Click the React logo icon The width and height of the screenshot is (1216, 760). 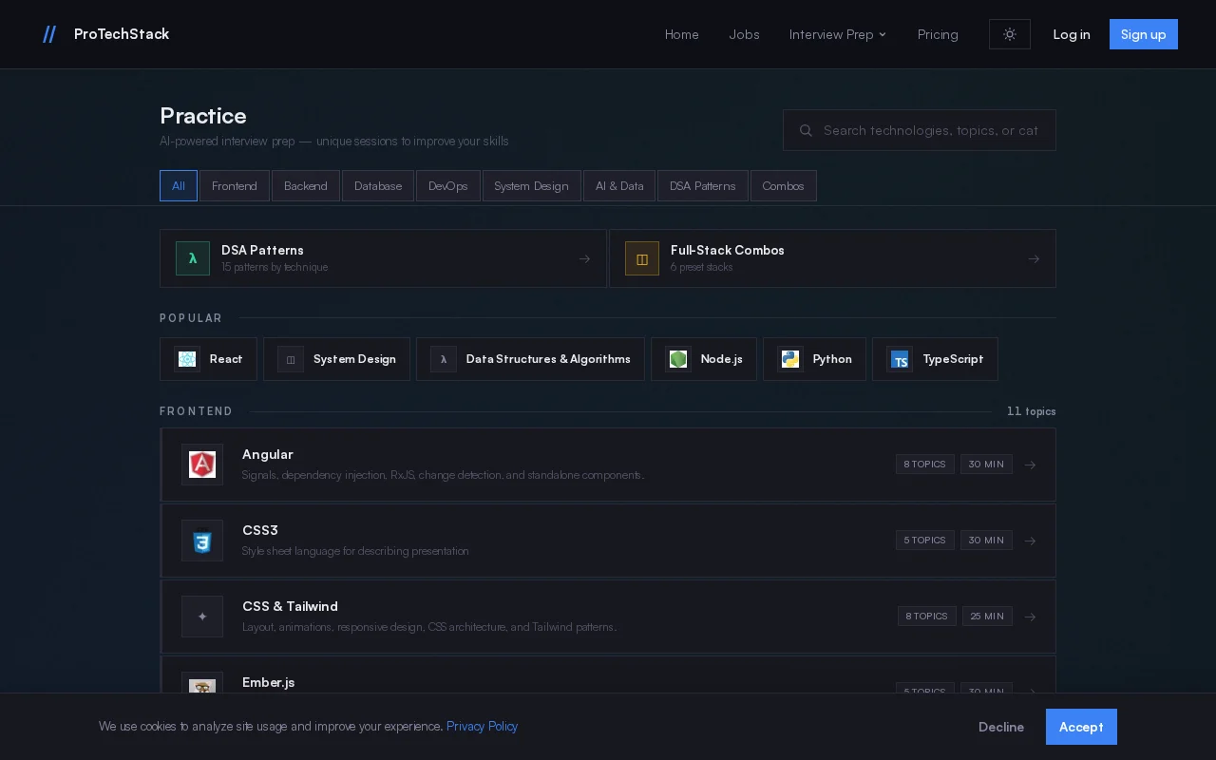[x=187, y=359]
